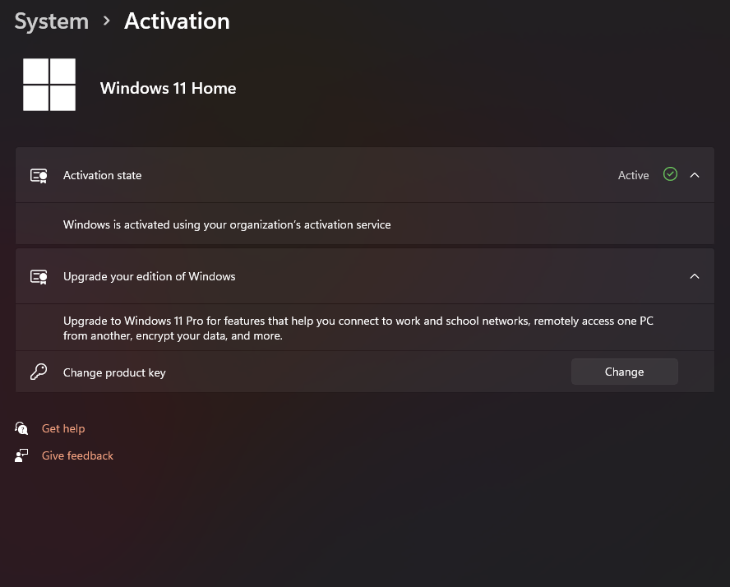Collapse the Upgrade your edition section
Screen dimensions: 730x587
(694, 276)
